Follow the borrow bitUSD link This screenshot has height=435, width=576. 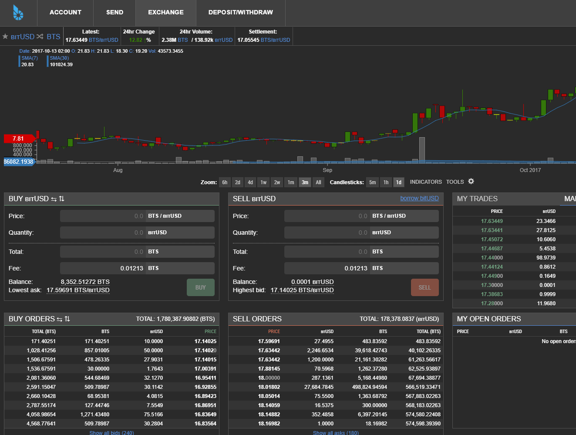420,198
